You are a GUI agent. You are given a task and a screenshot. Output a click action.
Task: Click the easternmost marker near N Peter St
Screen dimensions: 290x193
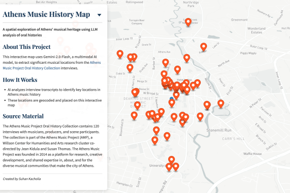coord(221,104)
